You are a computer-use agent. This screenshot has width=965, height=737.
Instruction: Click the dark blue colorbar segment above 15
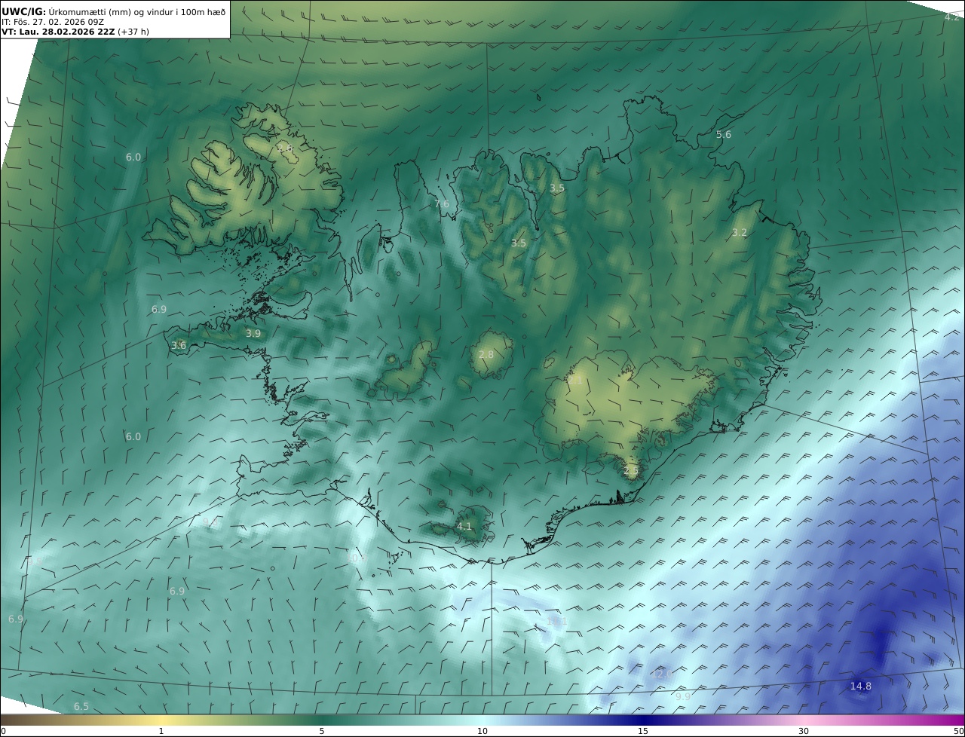click(x=643, y=720)
